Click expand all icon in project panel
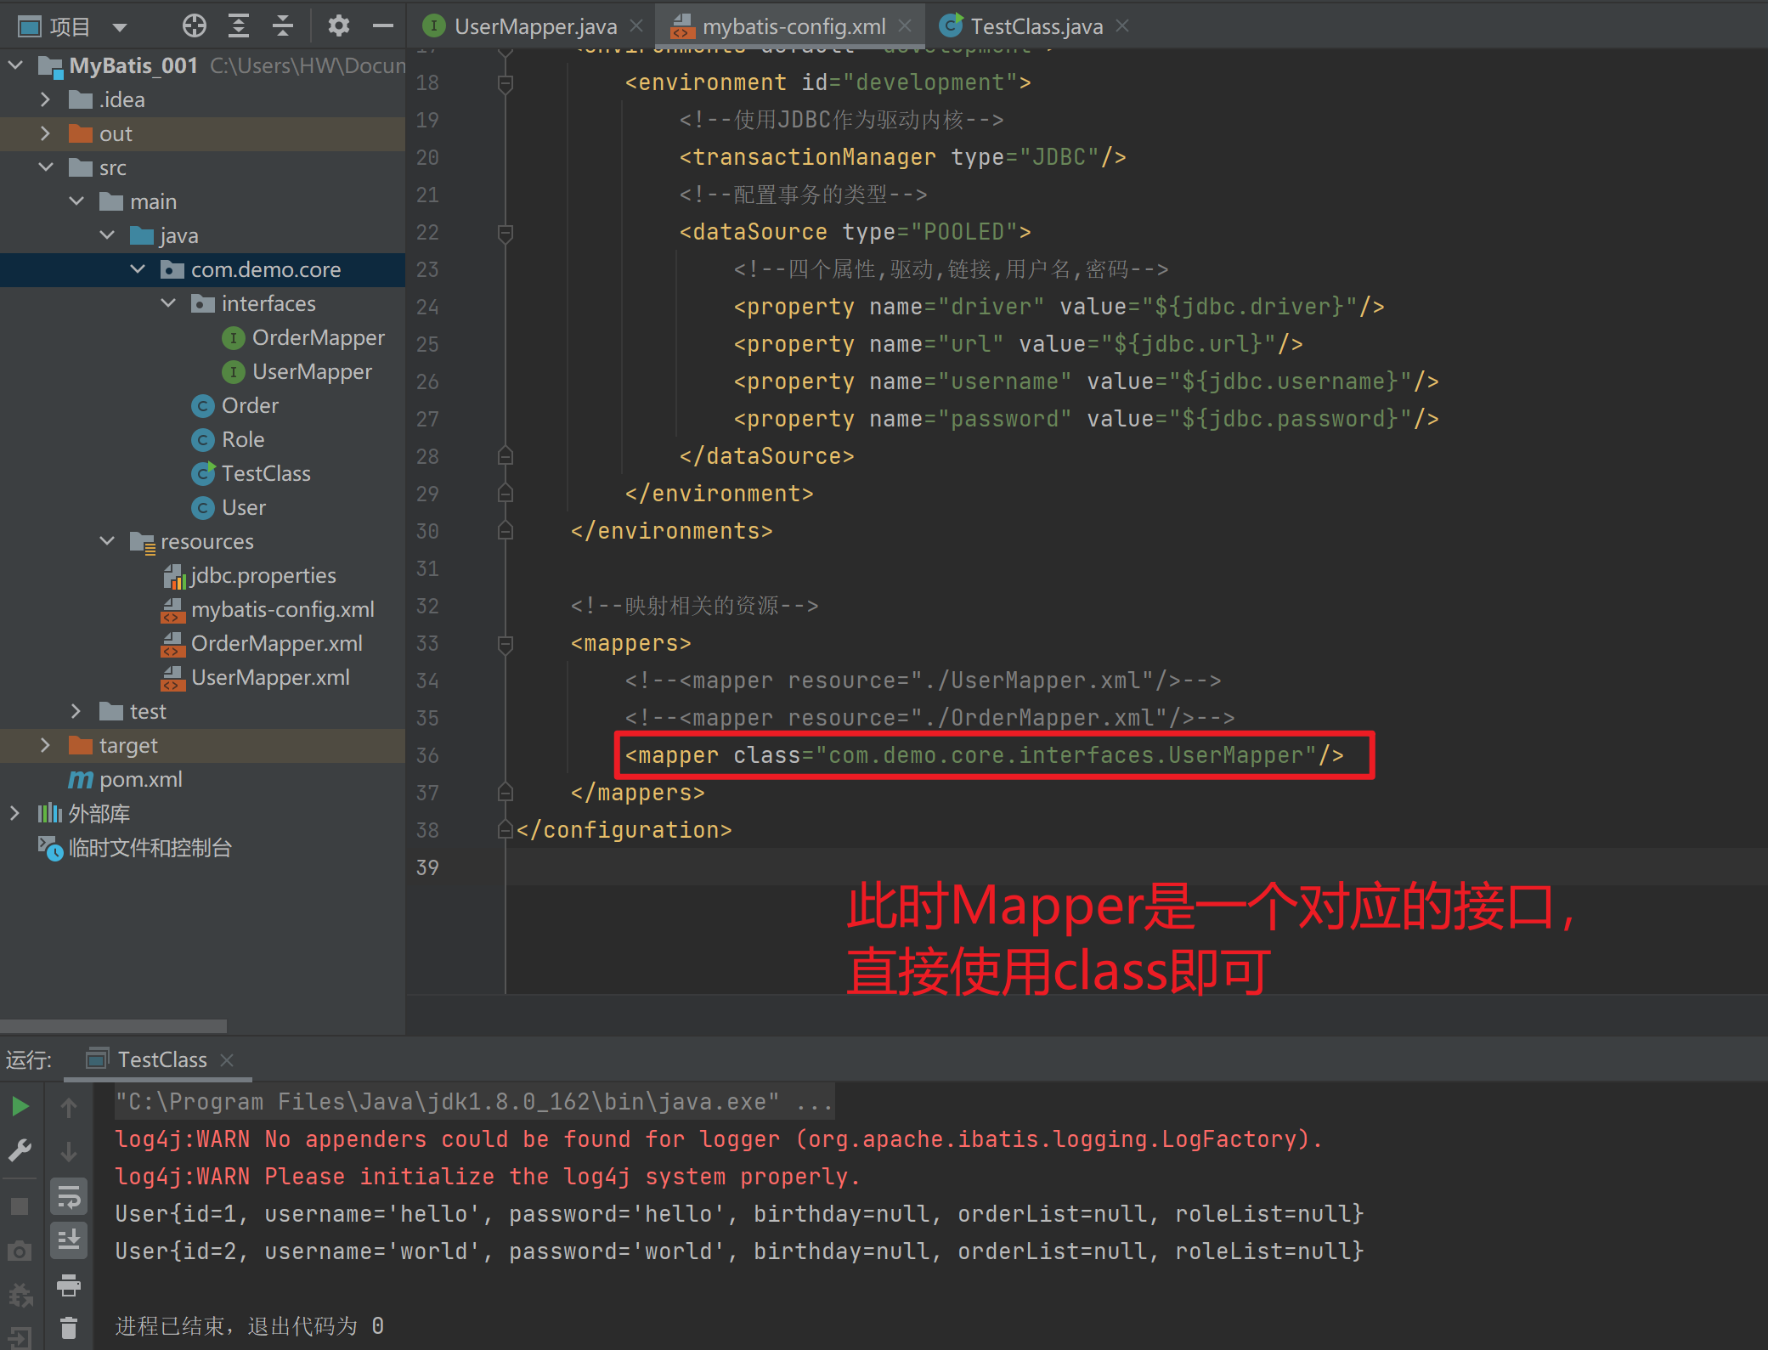Image resolution: width=1768 pixels, height=1350 pixels. (239, 26)
